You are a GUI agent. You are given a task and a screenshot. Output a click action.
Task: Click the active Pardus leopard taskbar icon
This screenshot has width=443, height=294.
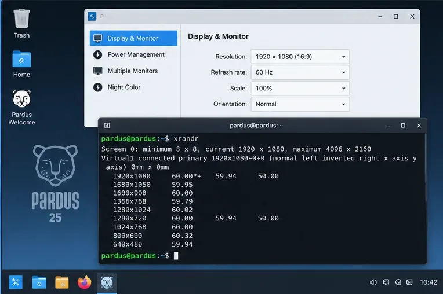point(107,282)
